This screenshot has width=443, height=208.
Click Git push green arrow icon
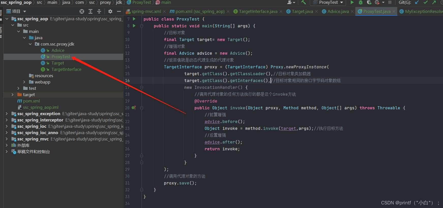(x=434, y=3)
